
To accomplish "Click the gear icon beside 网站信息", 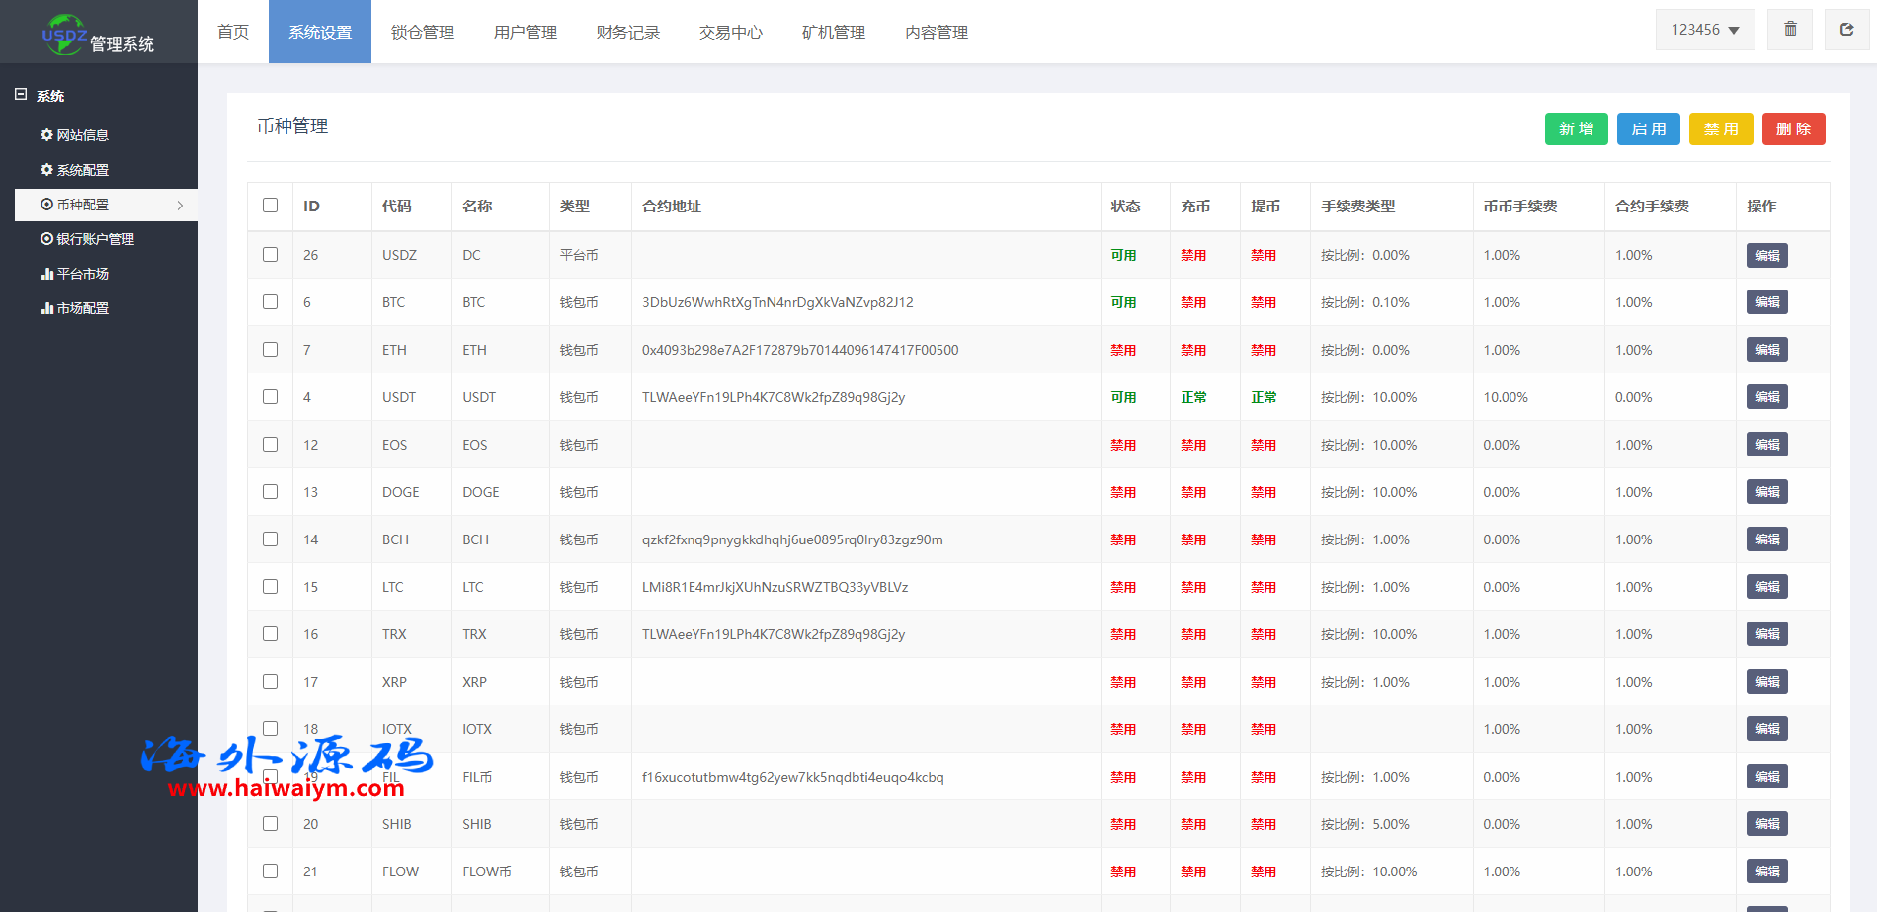I will (46, 135).
